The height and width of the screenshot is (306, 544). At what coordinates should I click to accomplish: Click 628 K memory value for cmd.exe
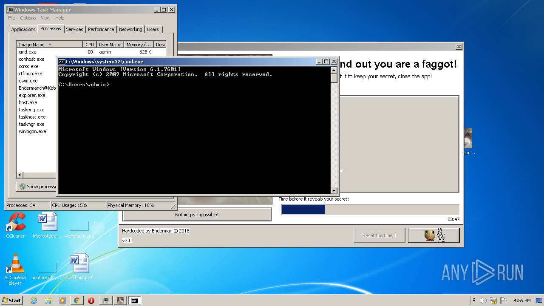(x=145, y=52)
